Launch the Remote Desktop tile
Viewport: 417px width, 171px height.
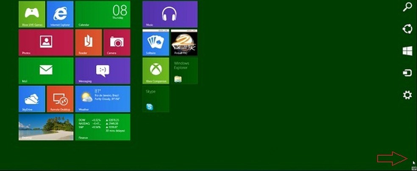60,99
